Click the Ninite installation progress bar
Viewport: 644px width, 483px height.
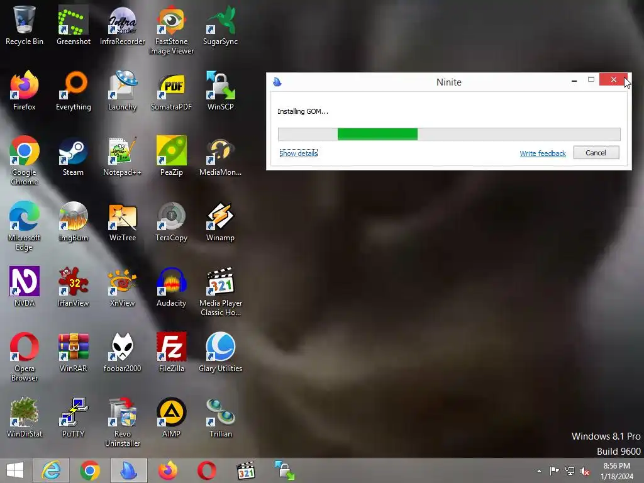tap(449, 135)
